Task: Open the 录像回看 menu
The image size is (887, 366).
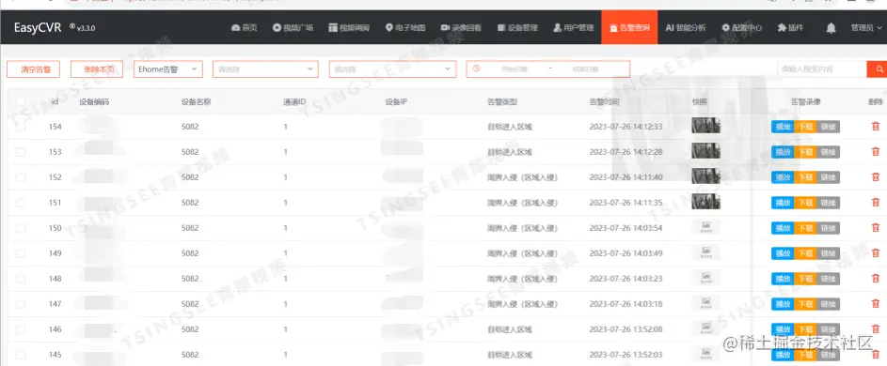Action: [461, 27]
